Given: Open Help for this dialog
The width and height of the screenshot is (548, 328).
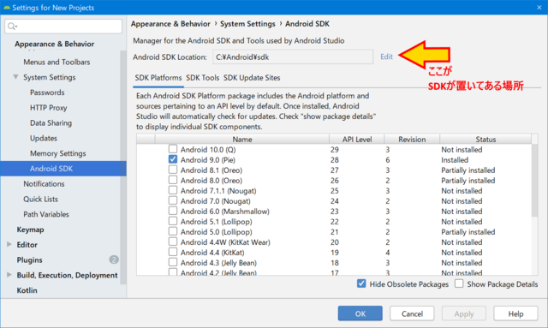Looking at the screenshot, I should tap(515, 313).
